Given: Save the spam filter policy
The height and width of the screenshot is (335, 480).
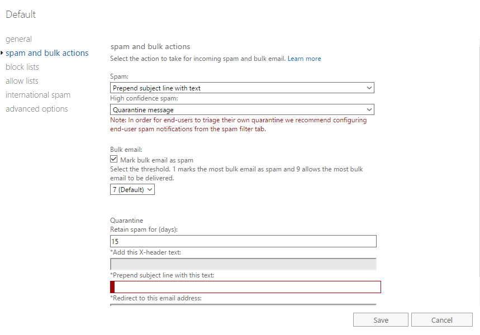Looking at the screenshot, I should coord(381,320).
